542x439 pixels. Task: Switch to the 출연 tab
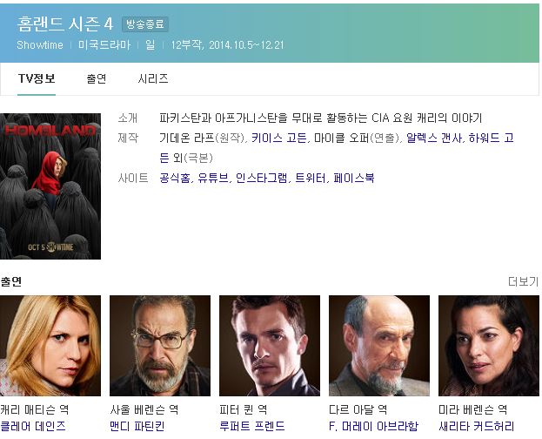pyautogui.click(x=96, y=79)
